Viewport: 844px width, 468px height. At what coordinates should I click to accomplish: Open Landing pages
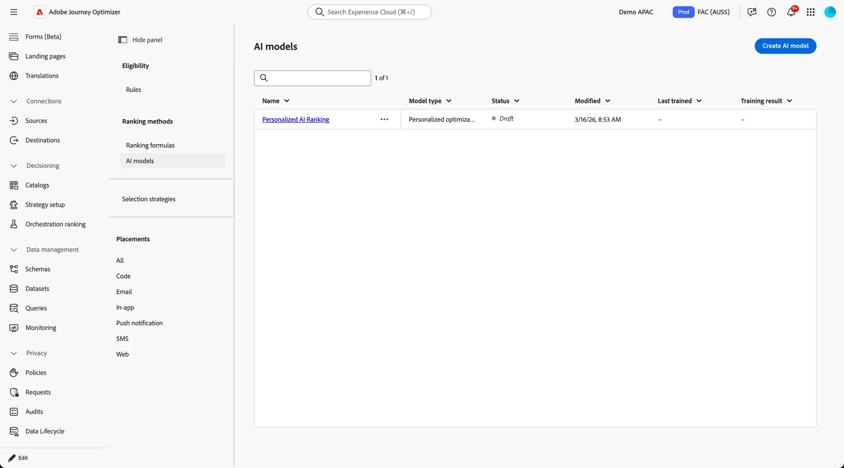(45, 56)
